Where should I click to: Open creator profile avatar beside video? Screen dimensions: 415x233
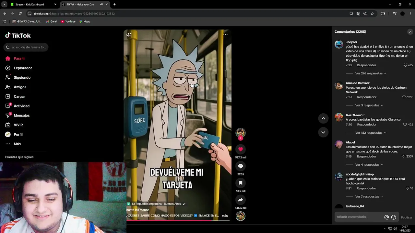pos(241,133)
